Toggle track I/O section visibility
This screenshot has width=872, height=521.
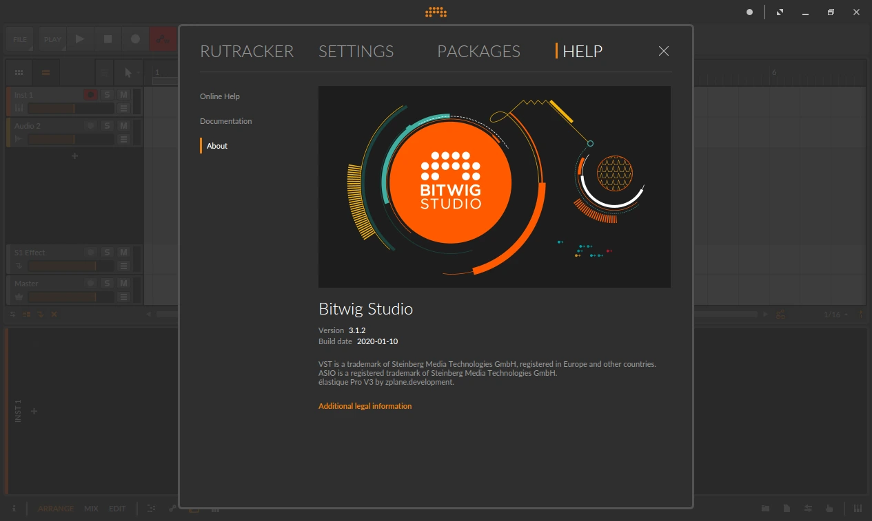pyautogui.click(x=13, y=314)
